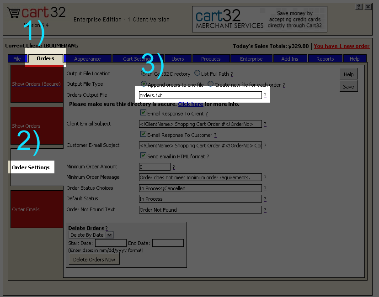The width and height of the screenshot is (379, 297).
Task: Click Delete Orders Now button
Action: (x=94, y=260)
